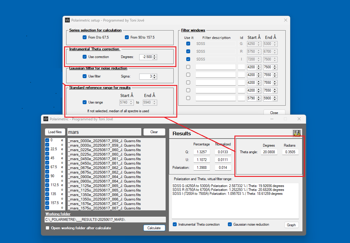Click description field in 5790 filter row
This screenshot has width=350, height=243.
click(x=216, y=98)
